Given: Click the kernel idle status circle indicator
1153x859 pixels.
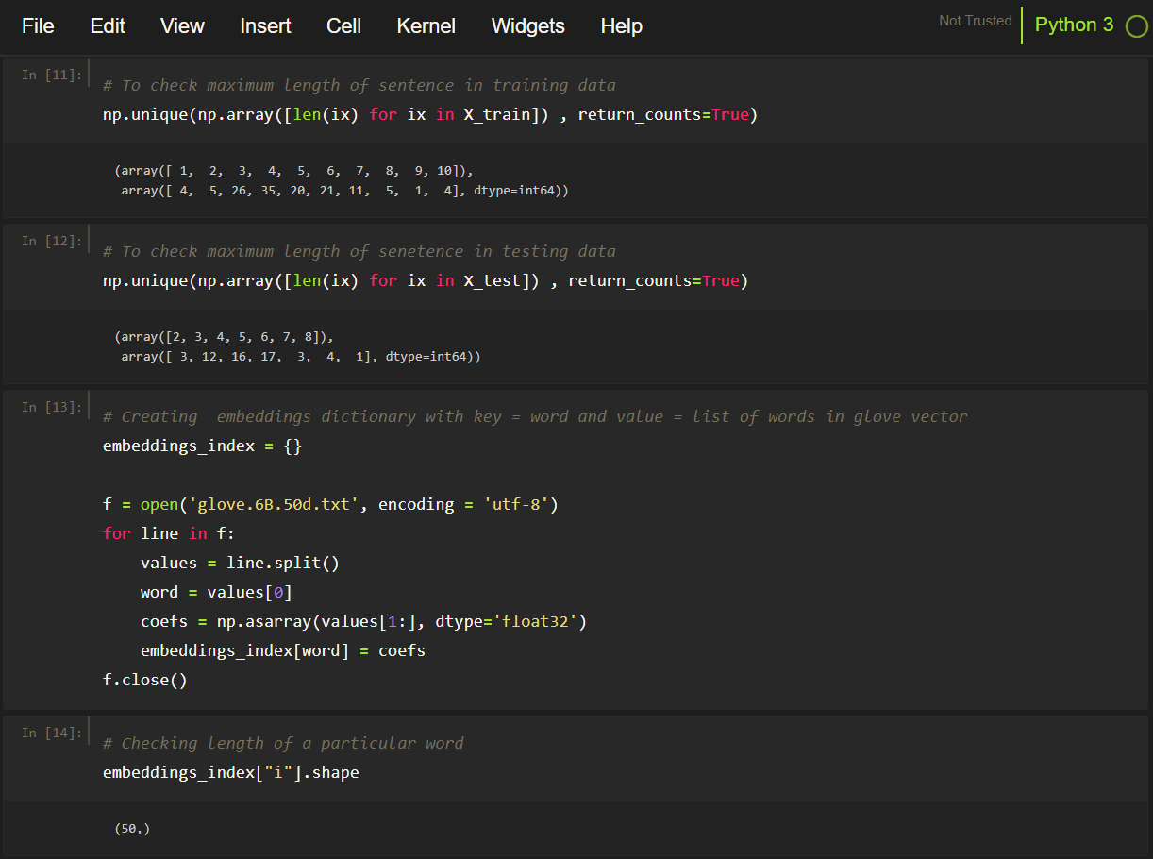Looking at the screenshot, I should [1135, 25].
